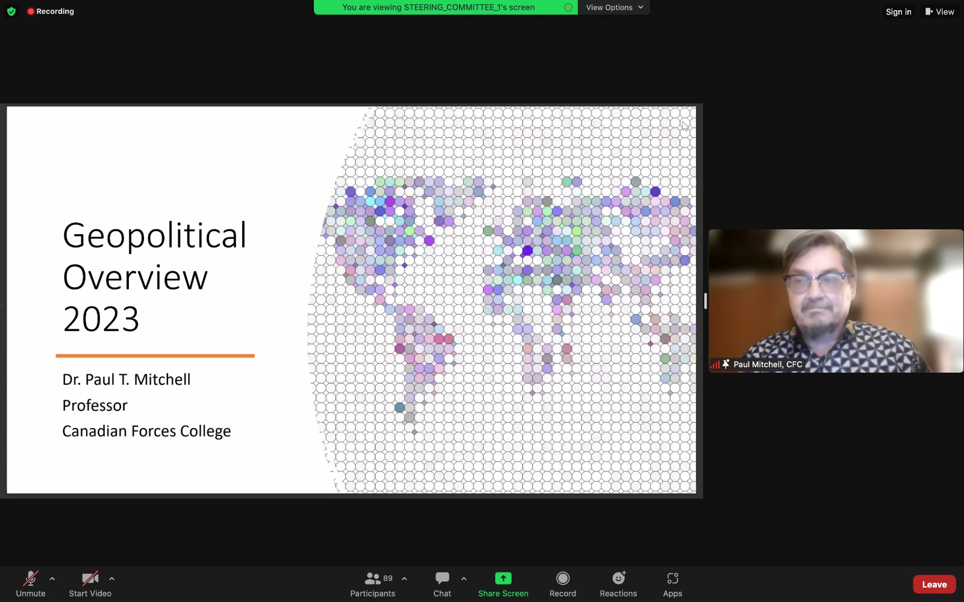Screen dimensions: 964x602
Task: Start the video camera
Action: click(90, 584)
